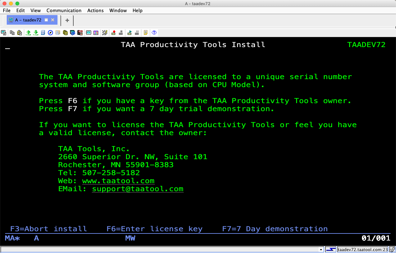
Task: Click the MA* indicator in the status line
Action: 13,238
